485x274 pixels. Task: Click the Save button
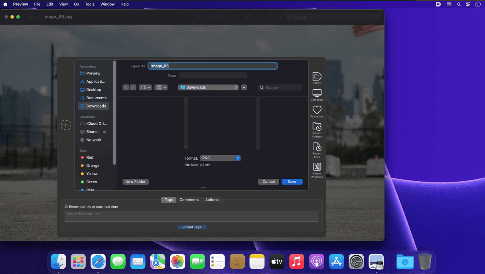292,182
